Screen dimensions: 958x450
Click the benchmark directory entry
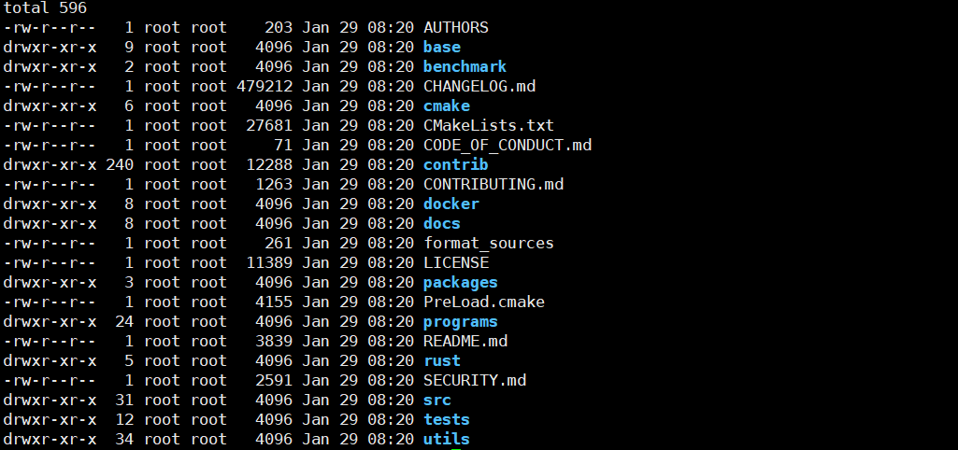tap(465, 66)
